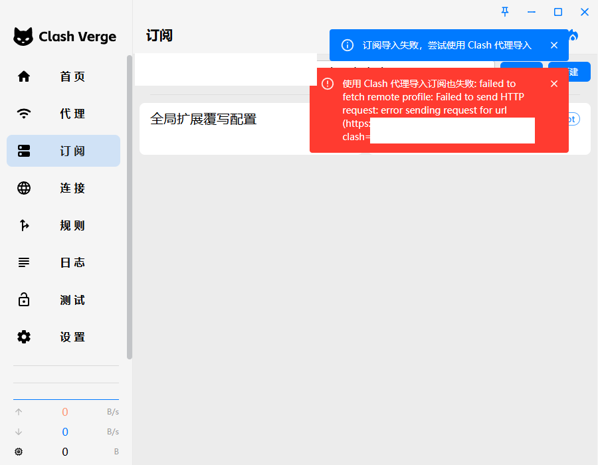The width and height of the screenshot is (598, 465).
Task: Go to the 代理 proxies section
Action: click(64, 114)
